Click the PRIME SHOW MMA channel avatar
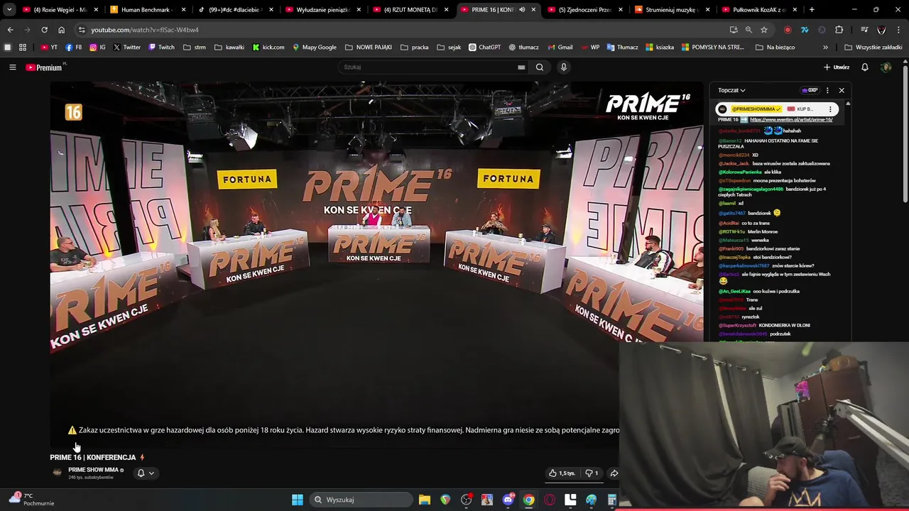Screen dimensions: 909x511 (x=58, y=473)
